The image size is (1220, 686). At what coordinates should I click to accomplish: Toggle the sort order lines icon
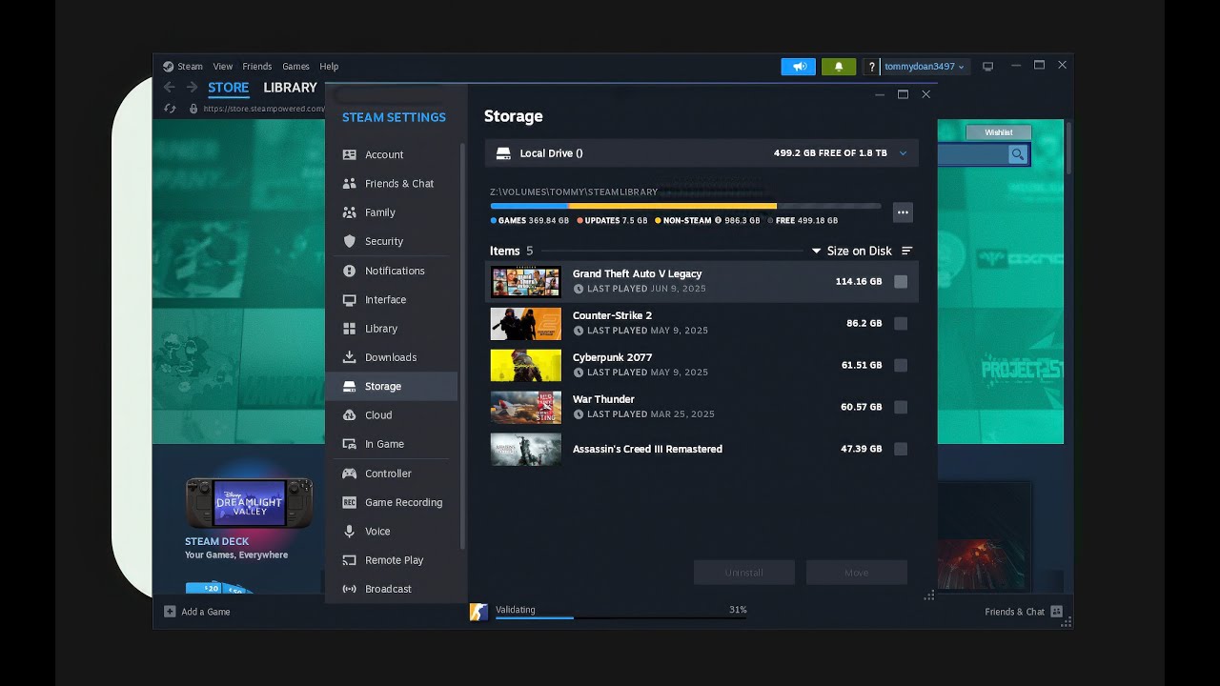906,251
